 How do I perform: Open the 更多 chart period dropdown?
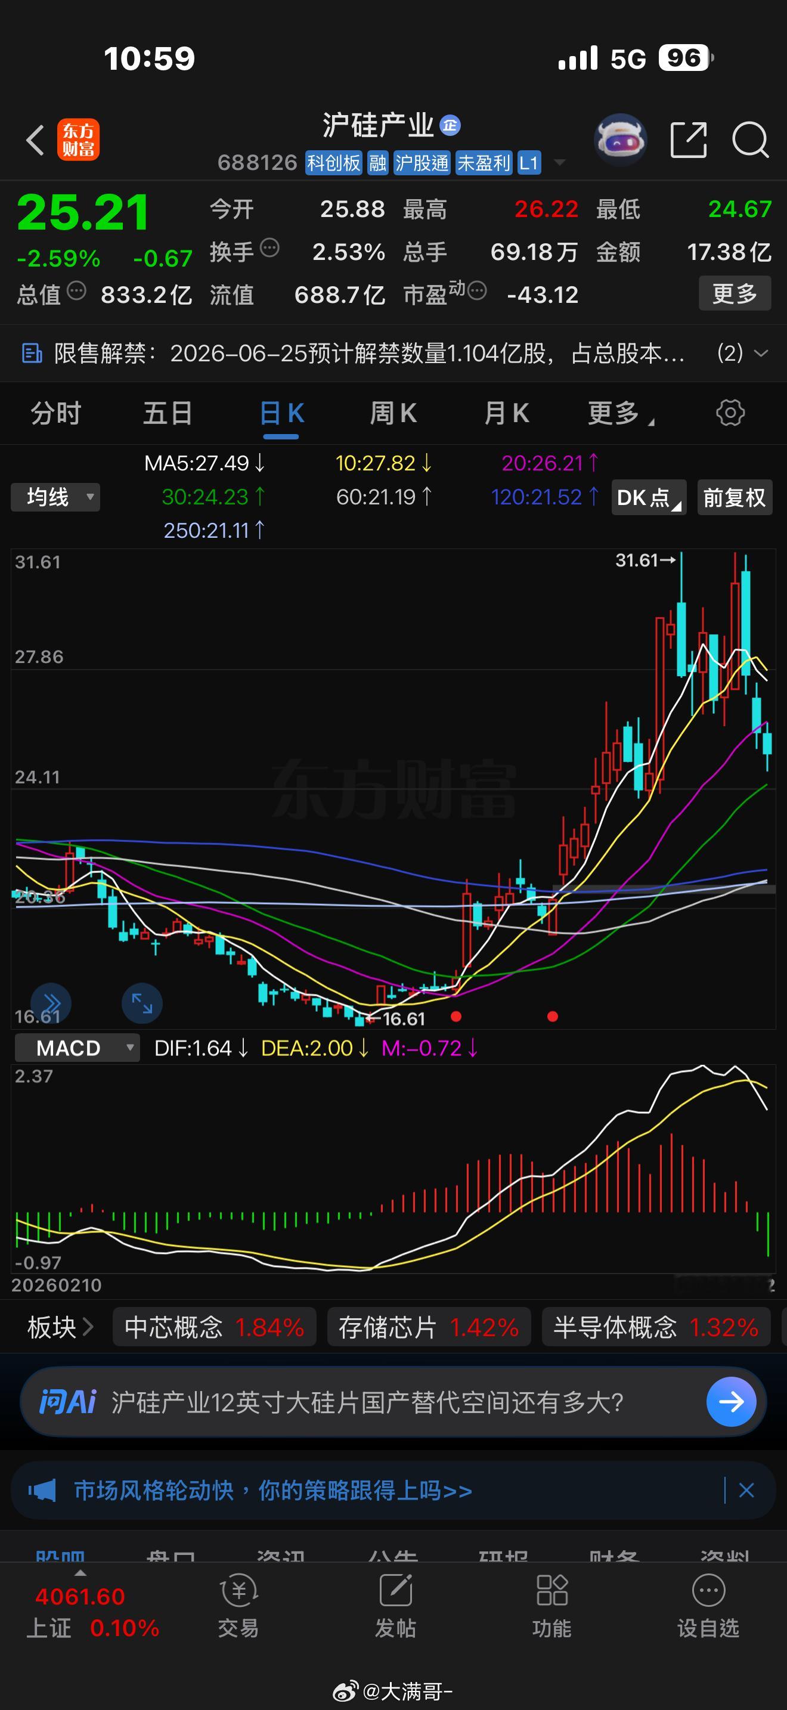[x=621, y=413]
